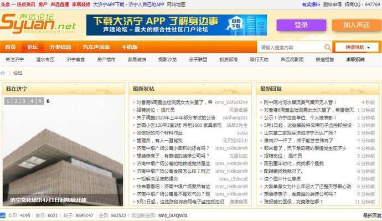The image size is (382, 221).
Task: Click the 大济宁APP下载 top link
Action: 109,4
